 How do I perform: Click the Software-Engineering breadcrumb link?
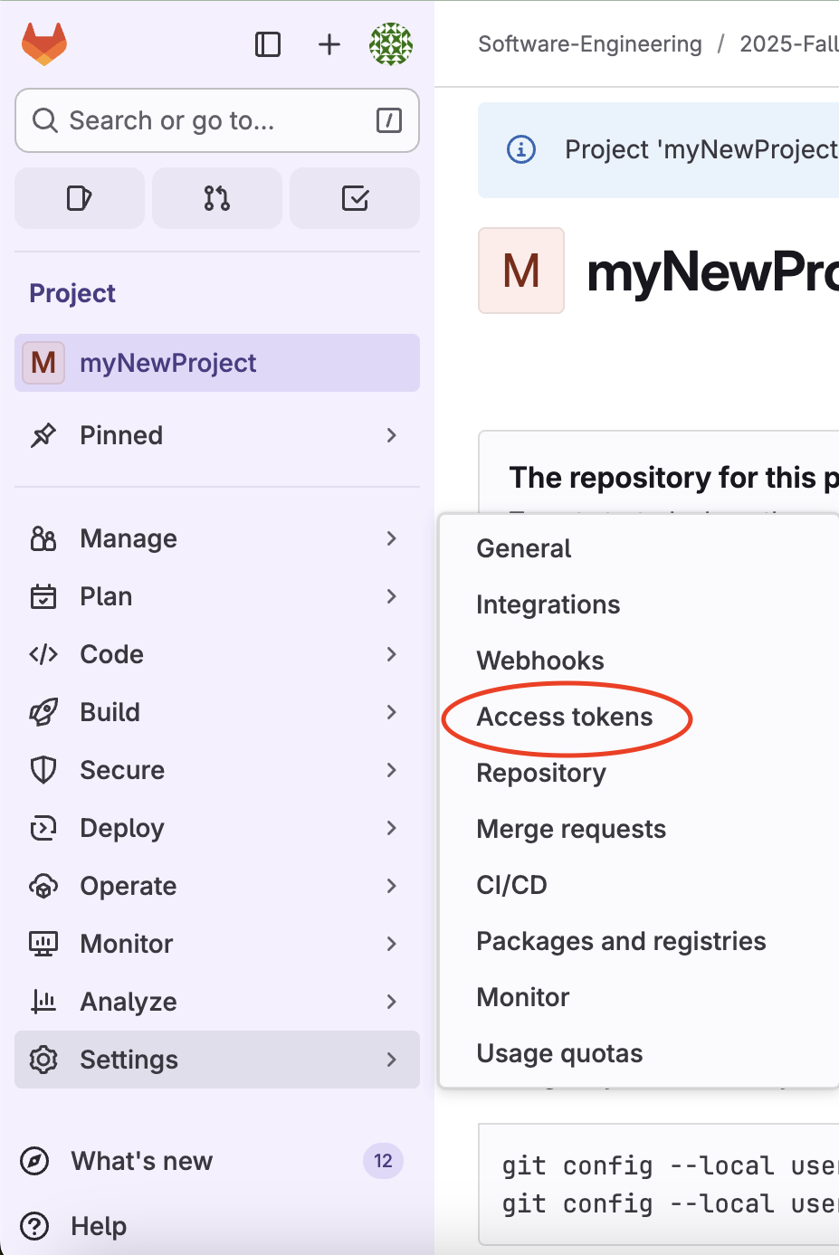click(x=589, y=44)
